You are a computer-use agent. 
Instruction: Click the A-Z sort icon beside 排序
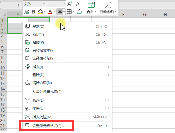click(x=28, y=108)
